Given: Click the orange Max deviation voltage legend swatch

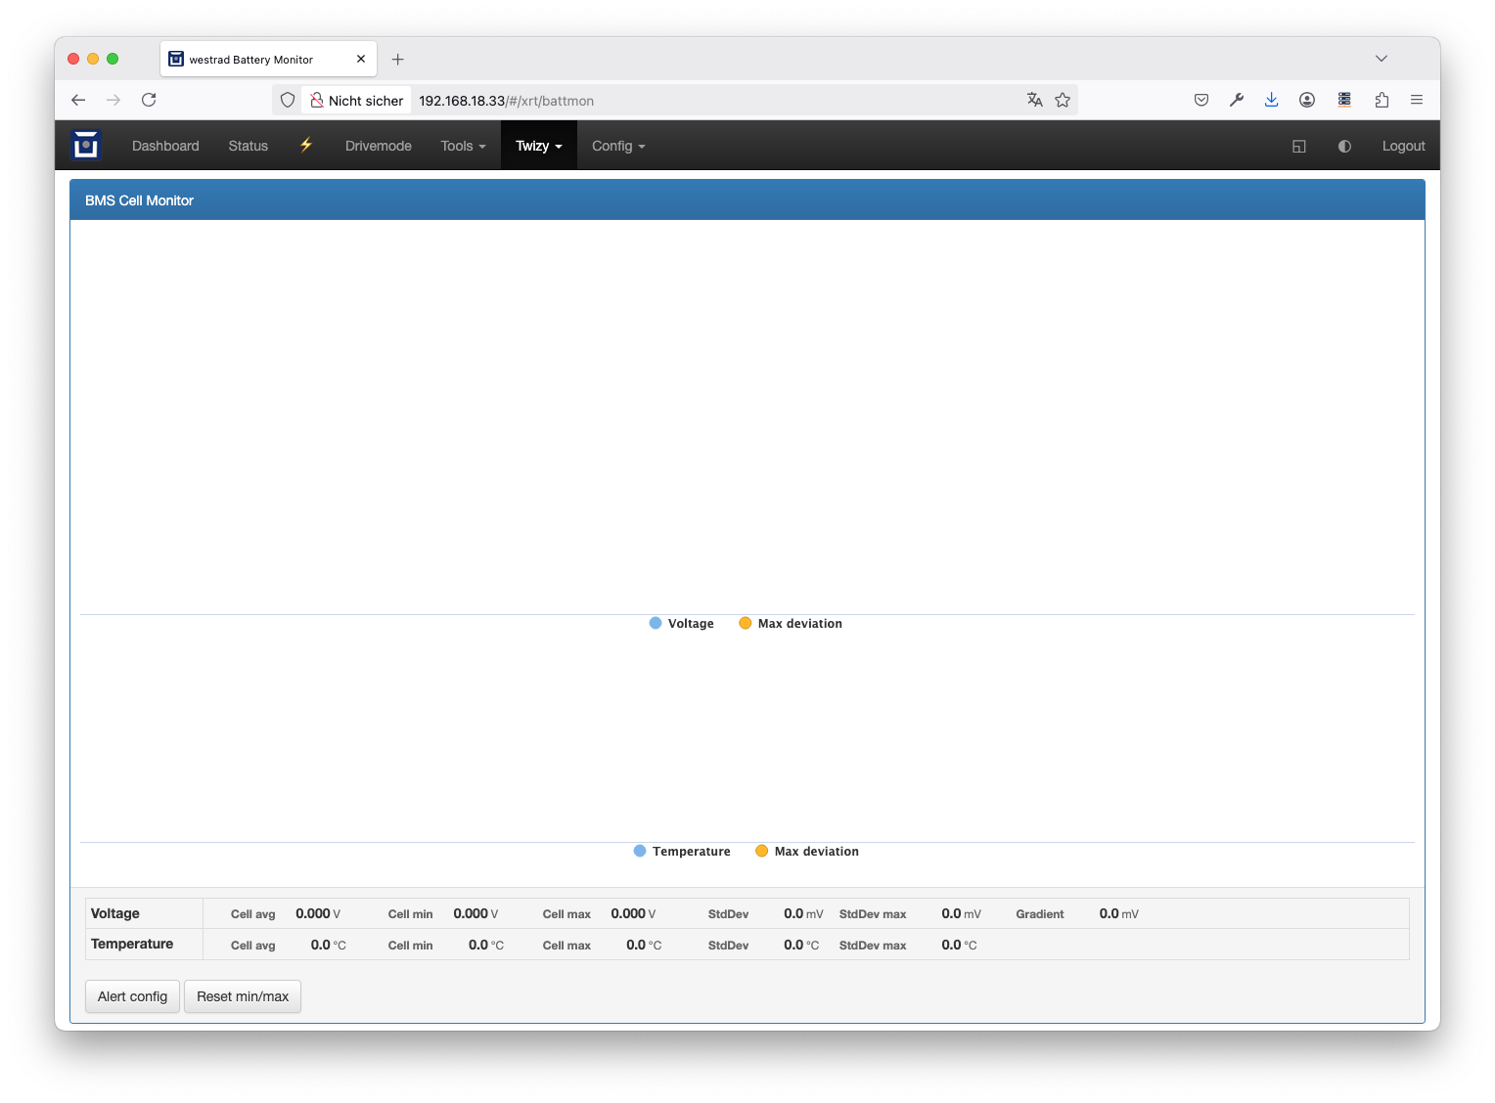Looking at the screenshot, I should click(746, 624).
